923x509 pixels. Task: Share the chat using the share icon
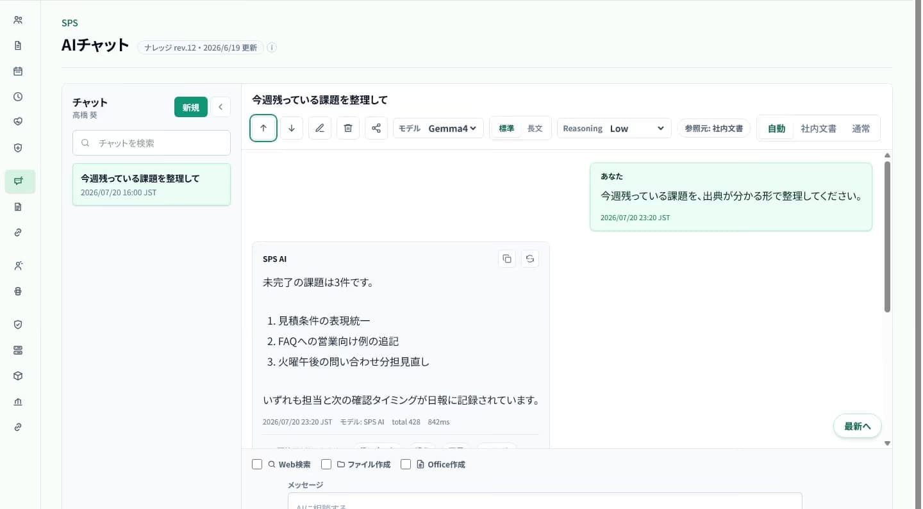tap(376, 128)
